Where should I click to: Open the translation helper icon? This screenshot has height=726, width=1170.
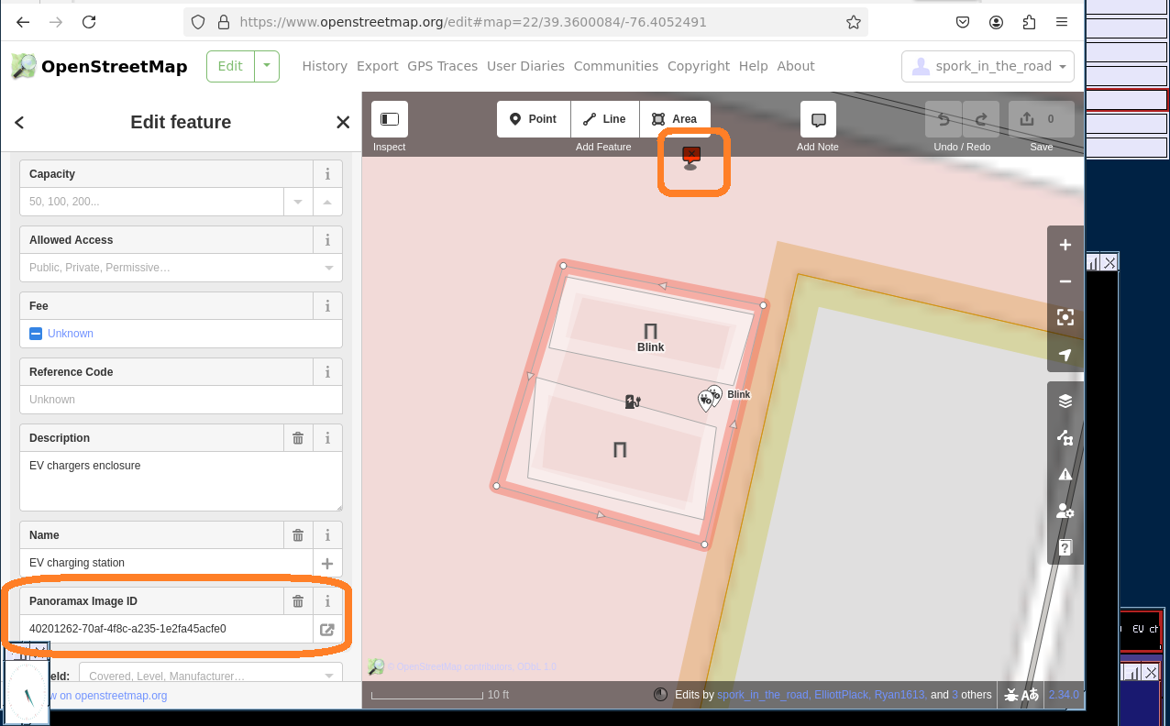pos(1031,695)
